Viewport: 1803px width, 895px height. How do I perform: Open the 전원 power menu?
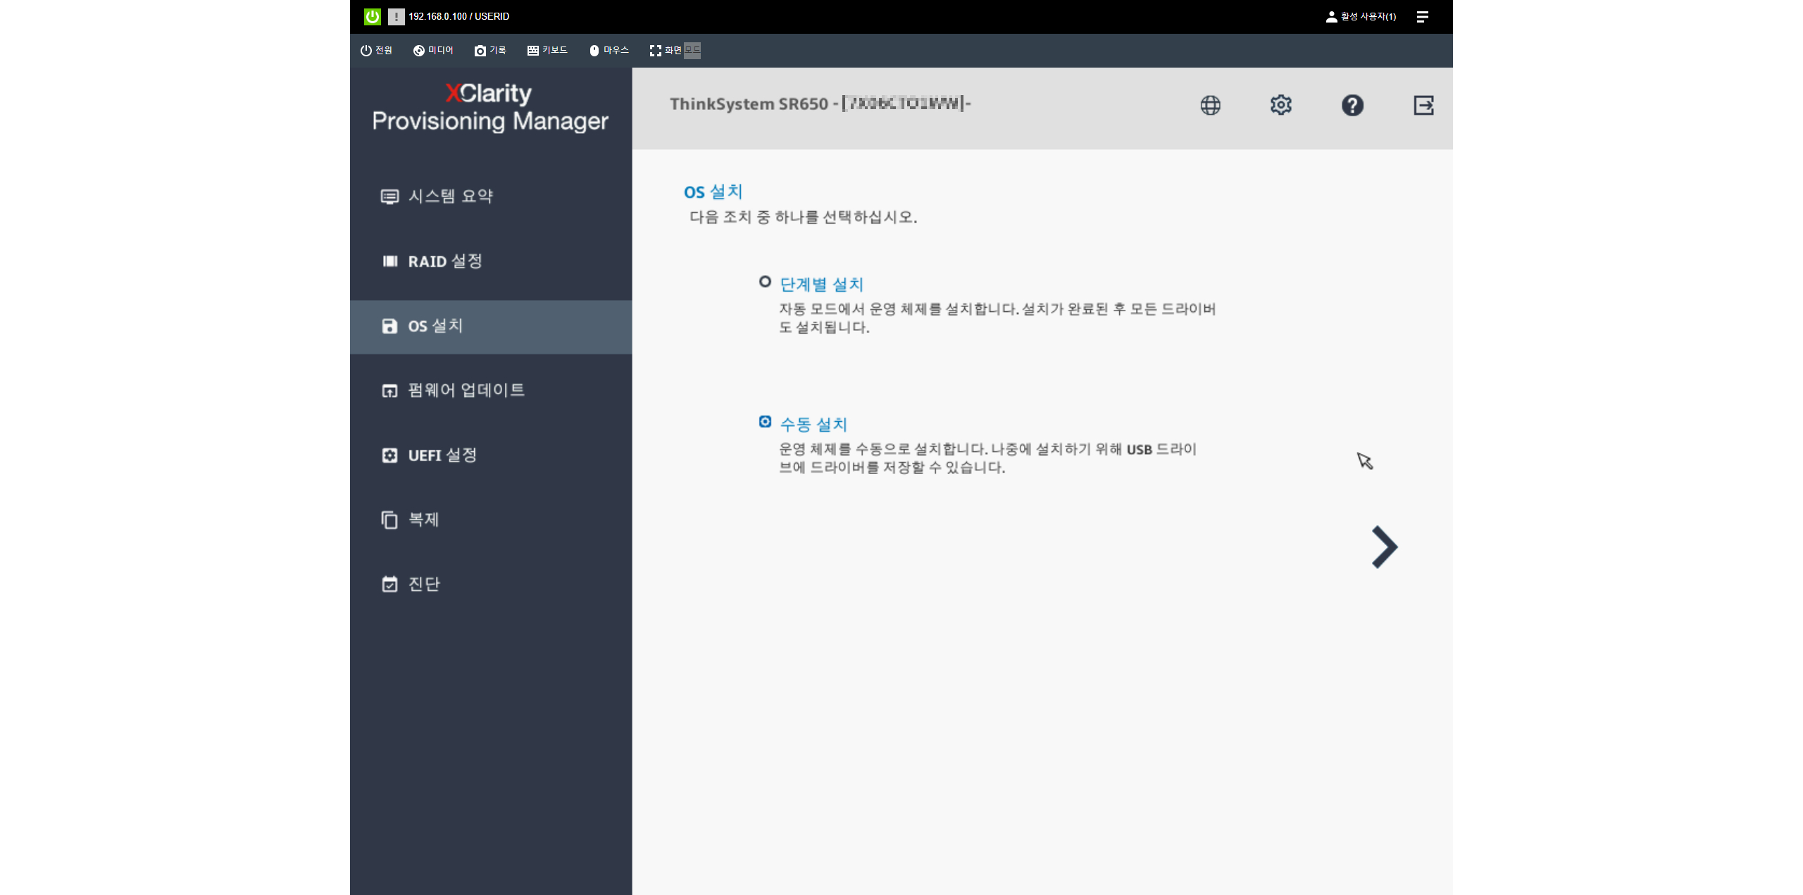(x=376, y=50)
